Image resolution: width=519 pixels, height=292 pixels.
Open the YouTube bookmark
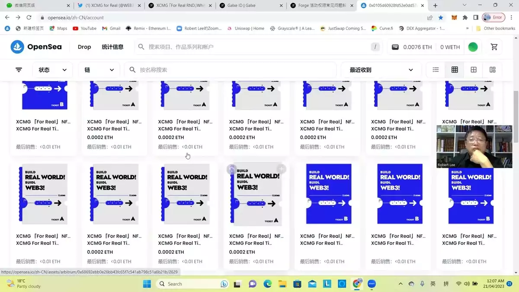85,29
